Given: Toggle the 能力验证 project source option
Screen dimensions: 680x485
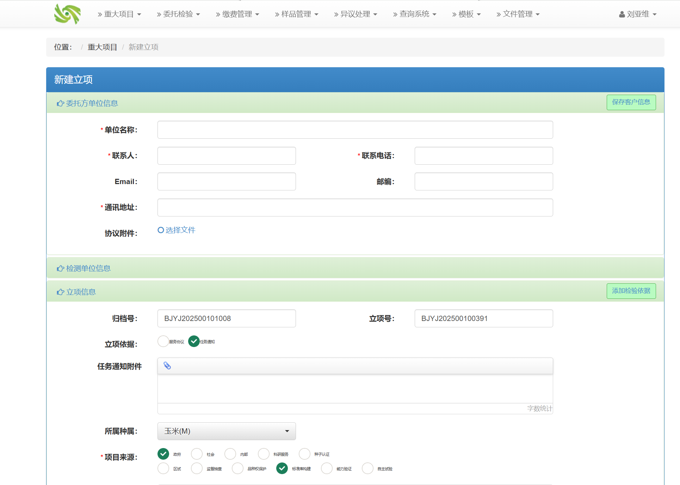Looking at the screenshot, I should click(x=327, y=468).
